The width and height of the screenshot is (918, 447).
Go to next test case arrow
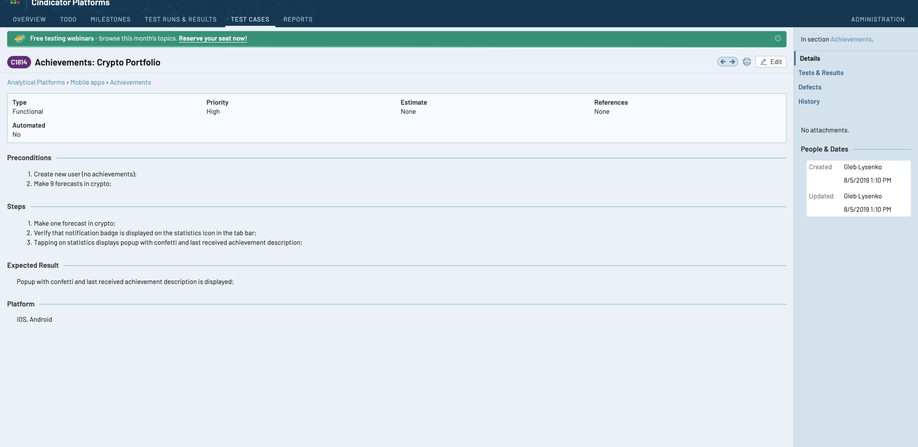732,62
